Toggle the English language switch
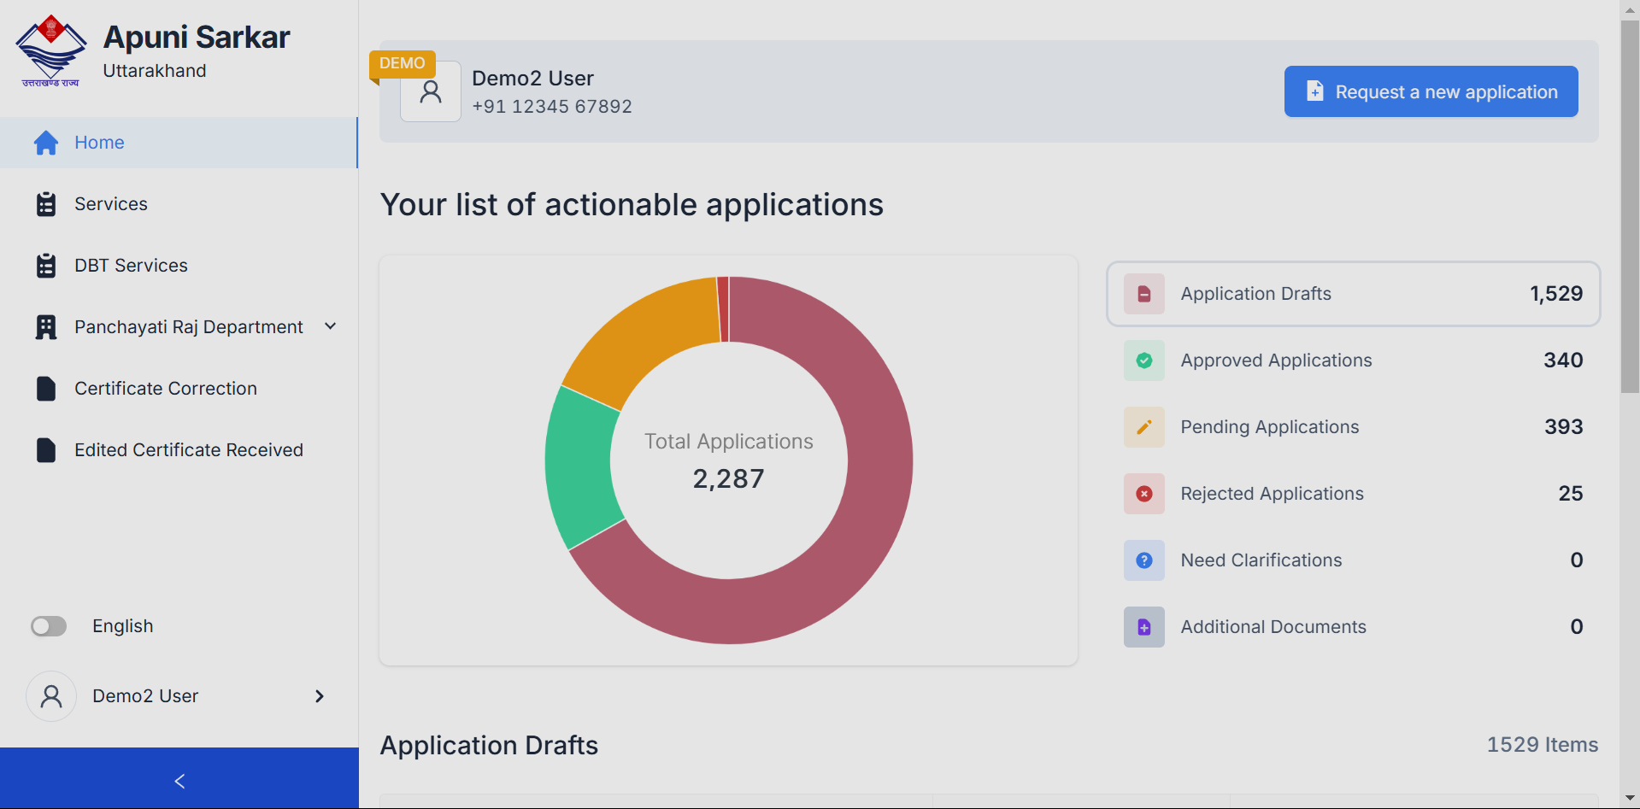Image resolution: width=1640 pixels, height=809 pixels. (x=49, y=626)
